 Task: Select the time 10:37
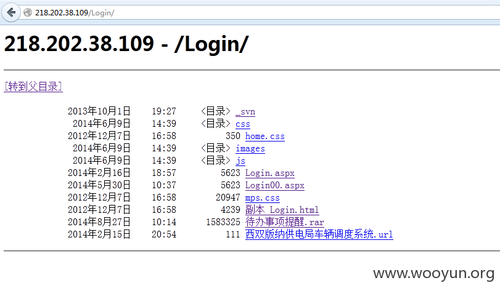tap(164, 185)
